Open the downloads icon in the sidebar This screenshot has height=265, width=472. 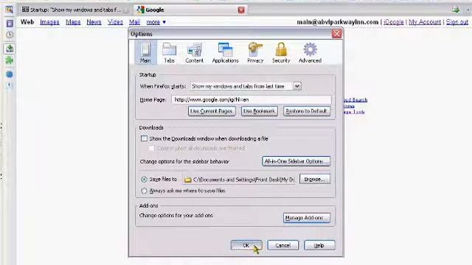click(10, 49)
